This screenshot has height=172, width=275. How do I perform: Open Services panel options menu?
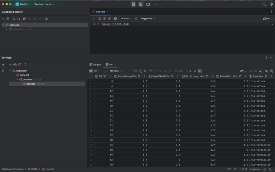tap(266, 58)
